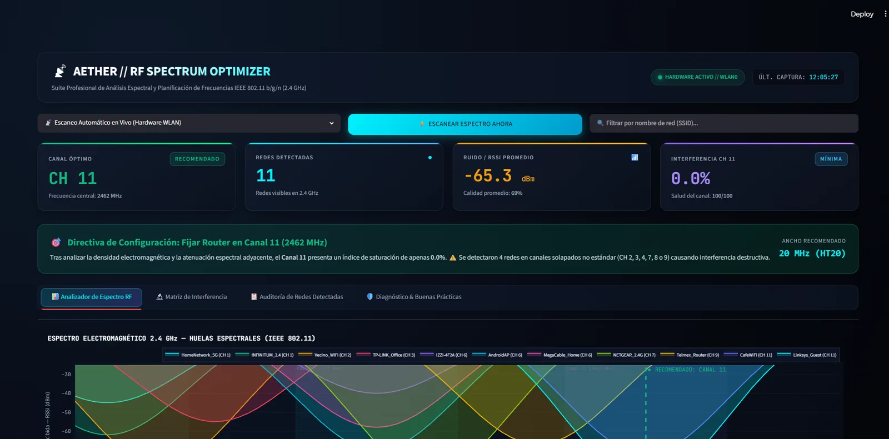Hide MegaCable_Home (CH 6) legend series
The image size is (889, 439).
point(560,355)
